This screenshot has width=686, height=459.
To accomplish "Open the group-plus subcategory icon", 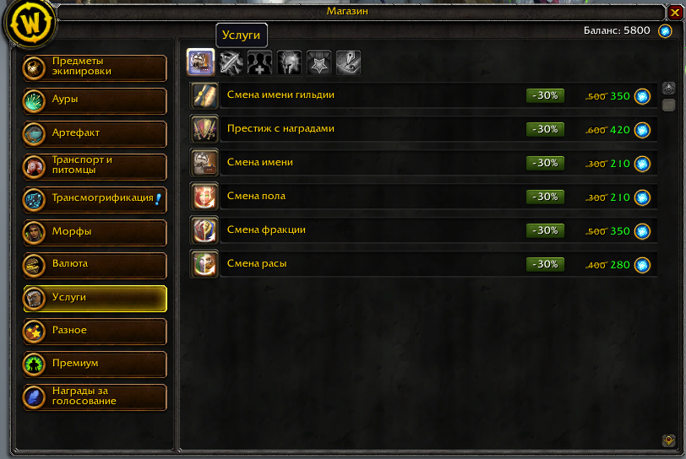I will point(259,62).
